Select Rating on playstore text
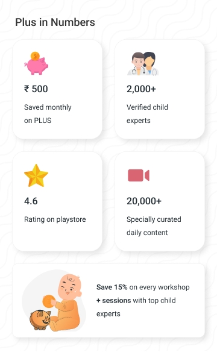The height and width of the screenshot is (352, 217). (55, 219)
